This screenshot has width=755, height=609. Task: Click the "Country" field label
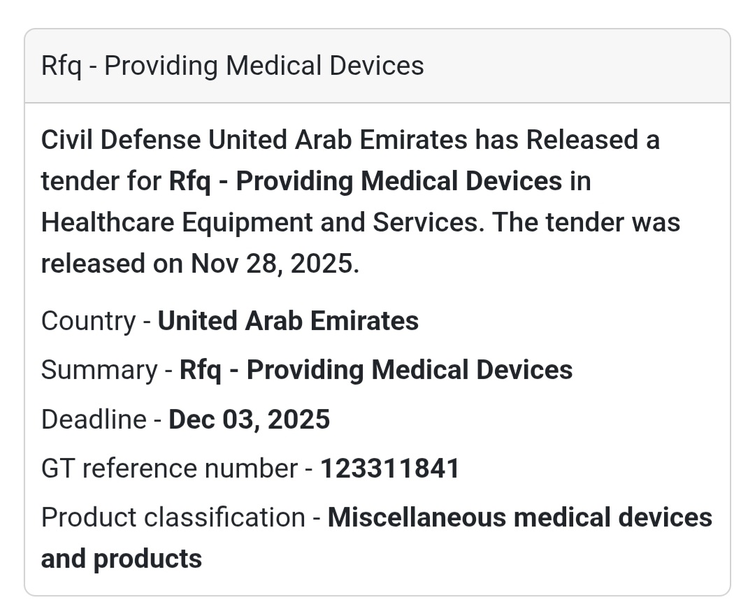click(88, 321)
